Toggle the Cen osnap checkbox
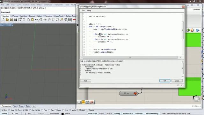 (x=30, y=110)
